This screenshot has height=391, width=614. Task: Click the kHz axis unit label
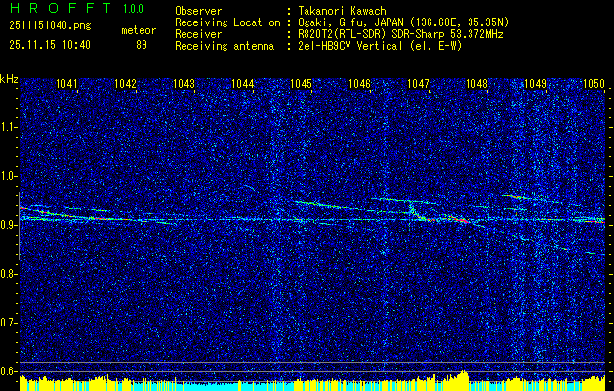pos(9,79)
